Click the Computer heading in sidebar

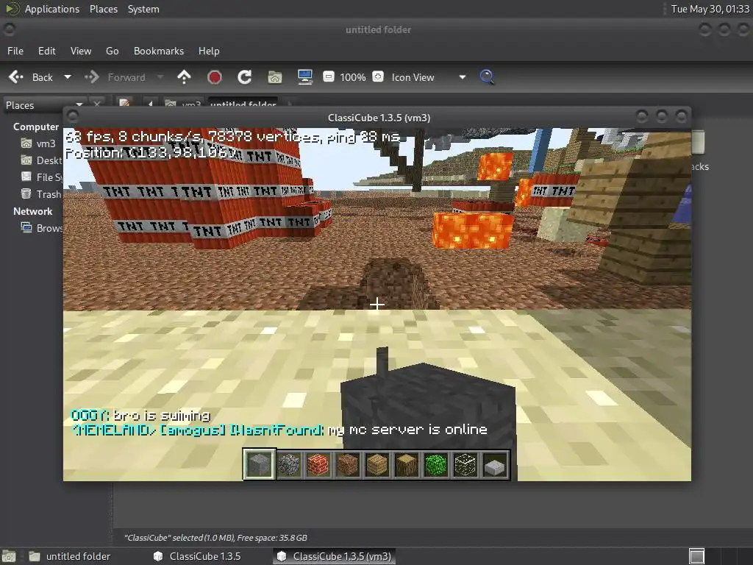(x=36, y=127)
